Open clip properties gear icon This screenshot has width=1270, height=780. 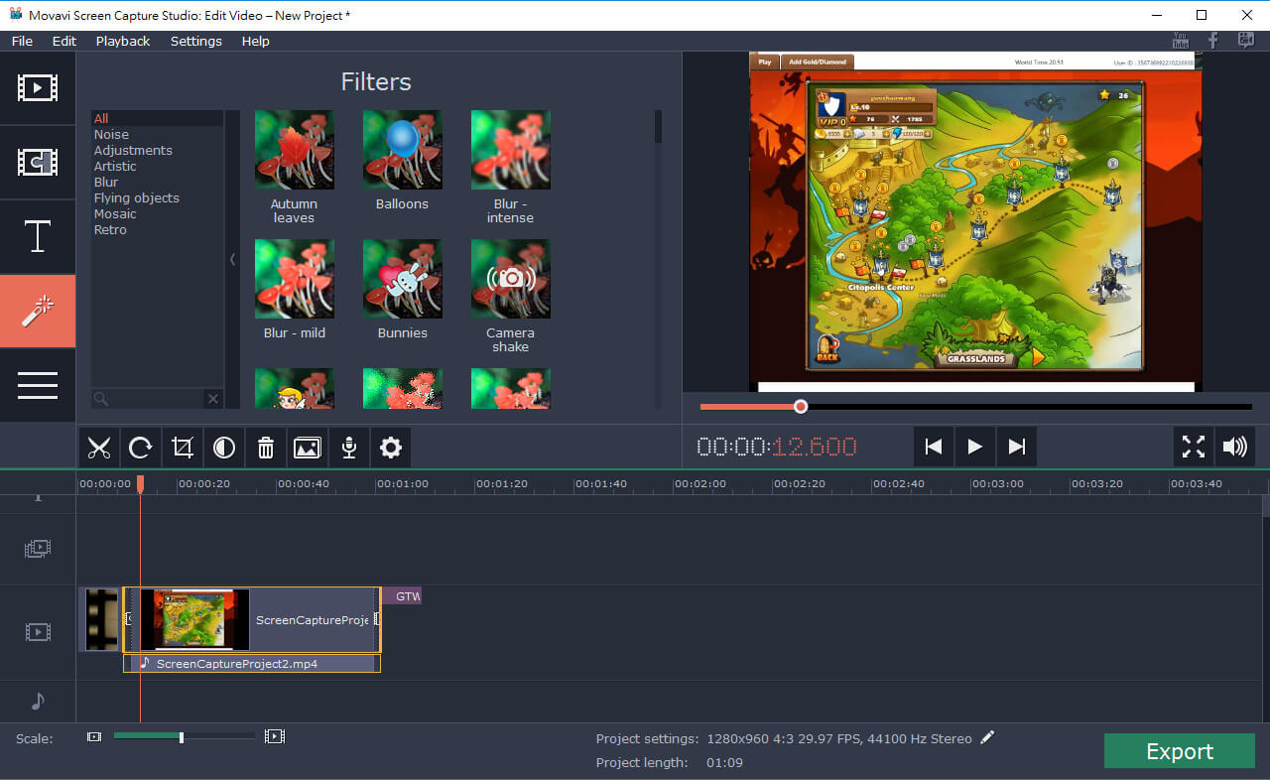tap(391, 448)
